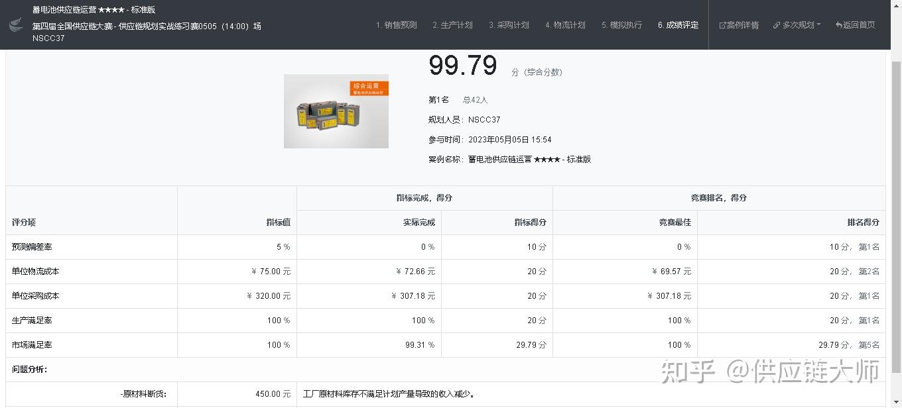This screenshot has height=408, width=902.
Task: Click the ¥ 72.66 元 actual value
Action: [x=415, y=272]
